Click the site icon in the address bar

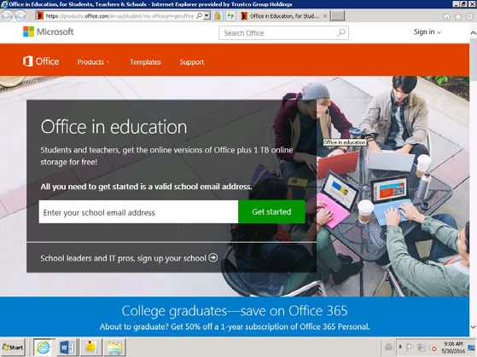[40, 16]
